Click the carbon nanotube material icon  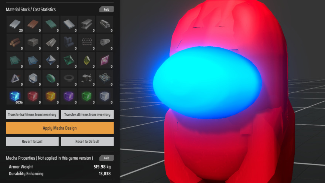point(105,43)
